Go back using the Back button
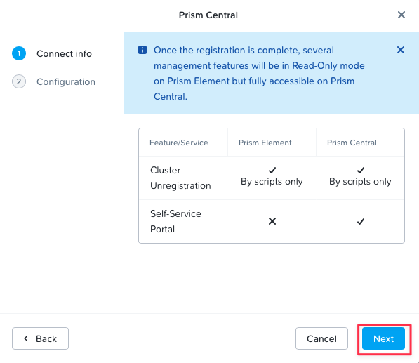The image size is (419, 363). [x=40, y=338]
